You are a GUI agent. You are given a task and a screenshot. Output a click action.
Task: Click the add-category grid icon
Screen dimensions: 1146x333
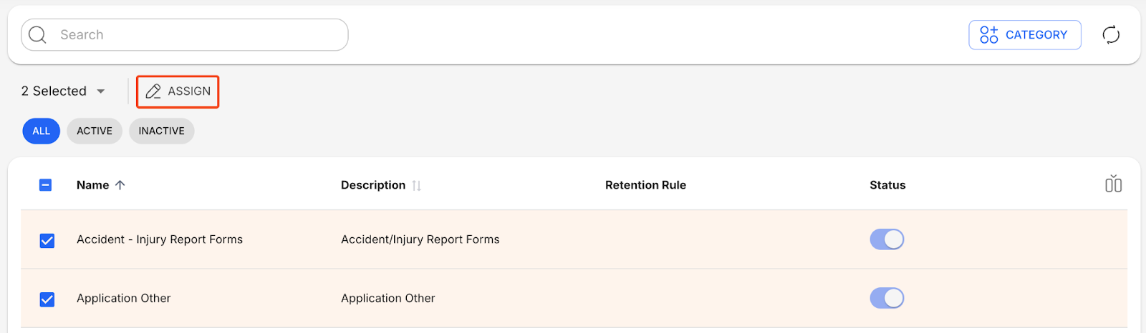point(989,35)
